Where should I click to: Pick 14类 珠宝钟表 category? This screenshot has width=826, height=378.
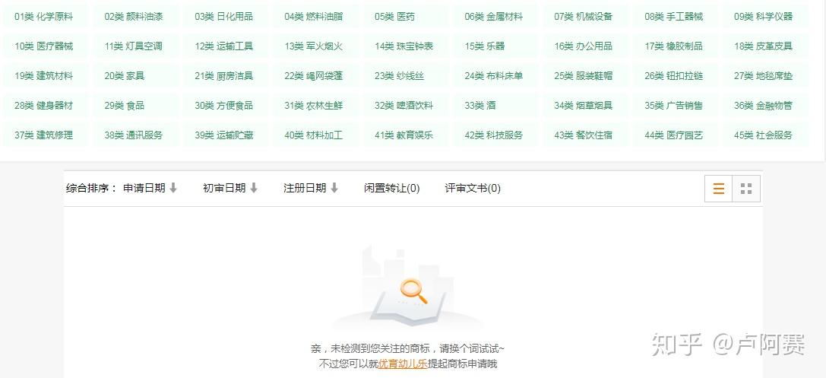point(404,46)
